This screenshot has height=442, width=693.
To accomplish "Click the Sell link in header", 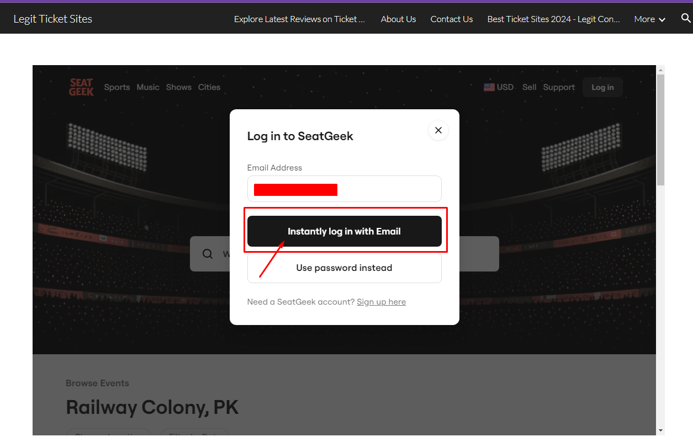I will click(530, 87).
